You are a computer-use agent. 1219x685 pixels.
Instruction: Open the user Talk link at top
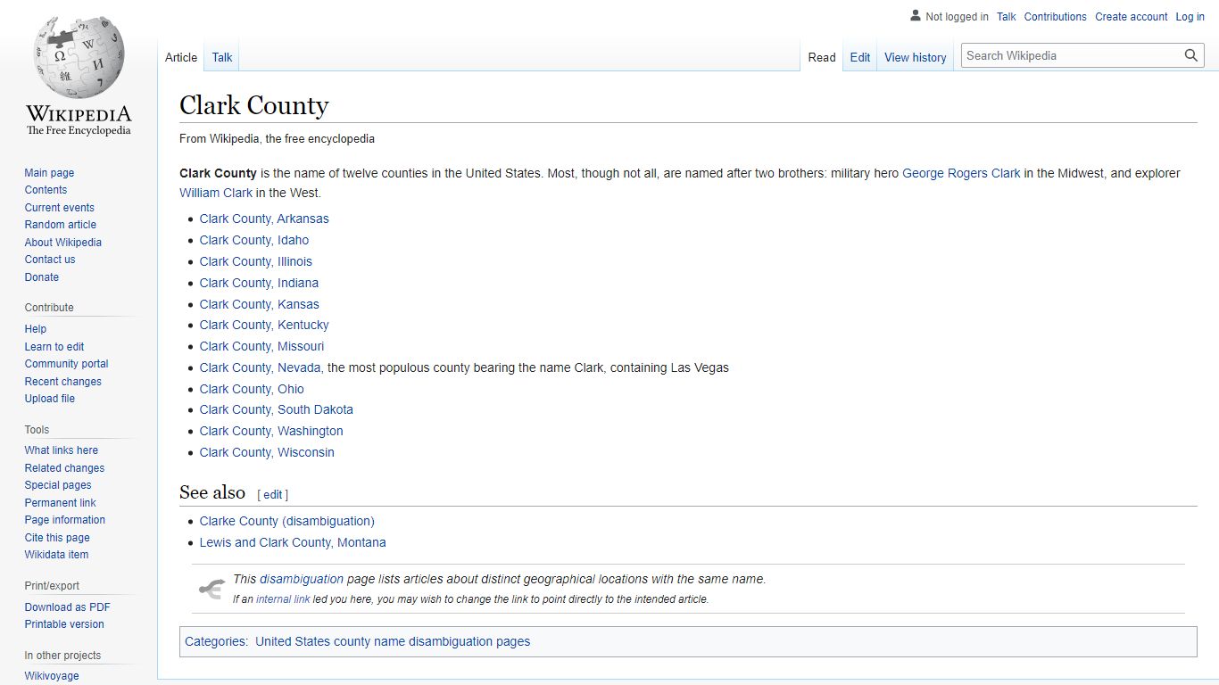coord(1007,17)
